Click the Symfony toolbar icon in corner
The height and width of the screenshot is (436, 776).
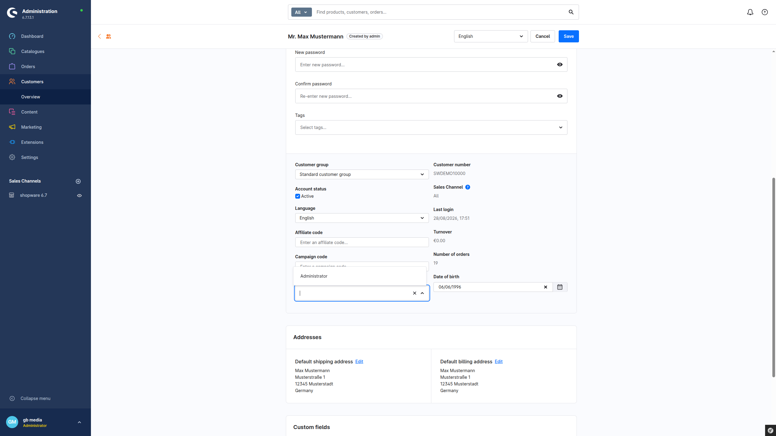[771, 431]
